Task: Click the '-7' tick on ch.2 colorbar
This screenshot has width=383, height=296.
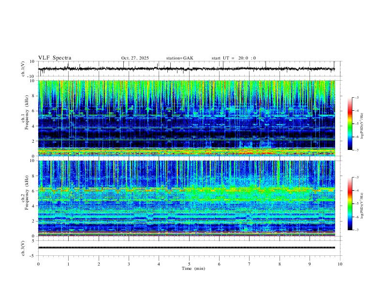Action: (356, 230)
